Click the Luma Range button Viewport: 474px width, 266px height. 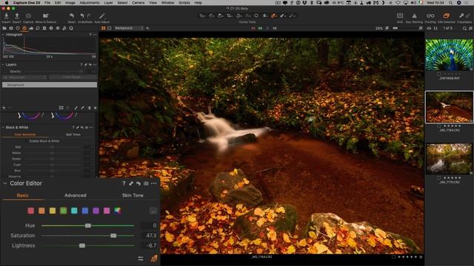click(x=73, y=77)
